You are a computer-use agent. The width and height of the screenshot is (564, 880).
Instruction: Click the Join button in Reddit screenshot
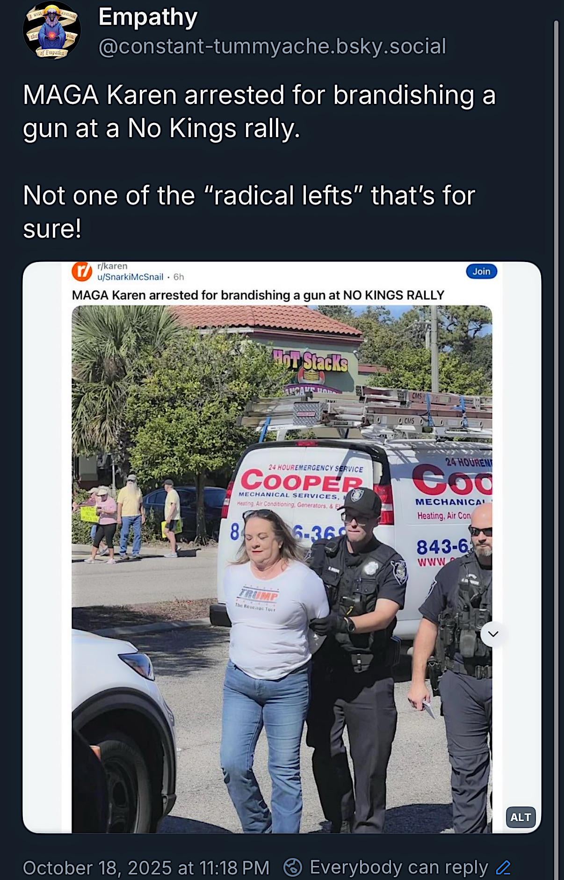481,271
